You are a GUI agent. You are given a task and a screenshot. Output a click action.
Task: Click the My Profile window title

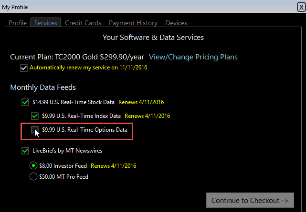point(15,7)
